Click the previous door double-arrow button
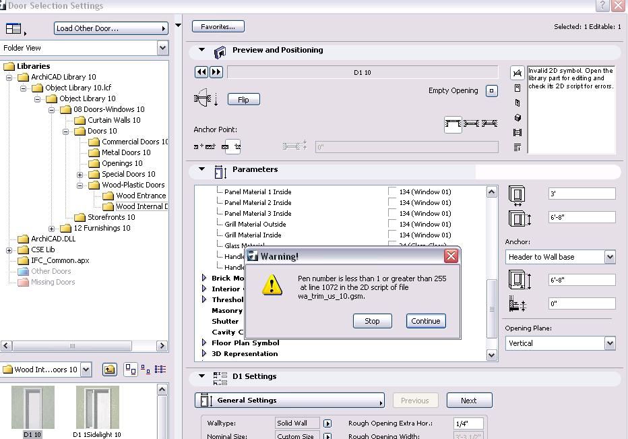 201,72
